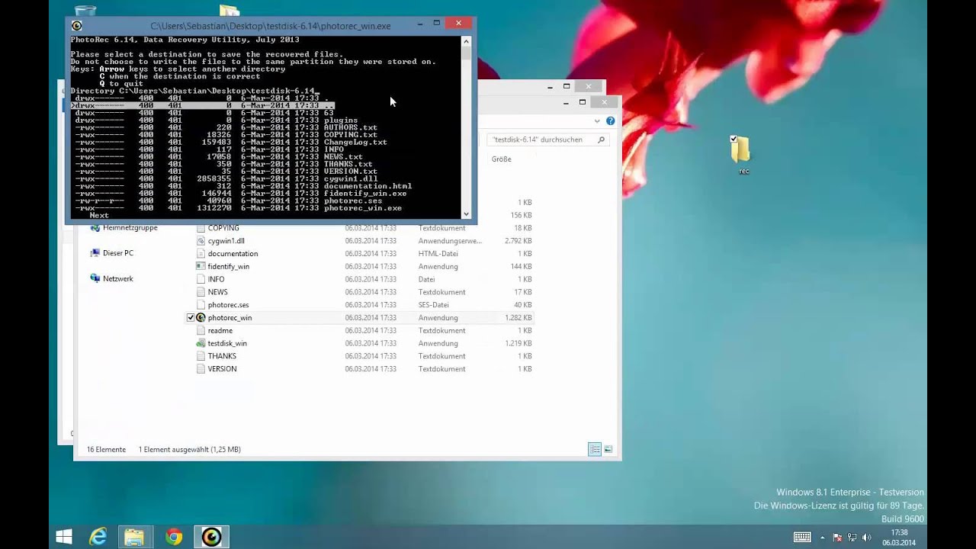Click "Next" at the console bottom
This screenshot has height=549, width=976.
99,216
